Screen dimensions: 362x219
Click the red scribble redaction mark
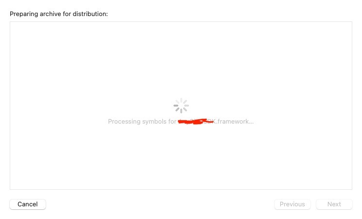pyautogui.click(x=196, y=121)
